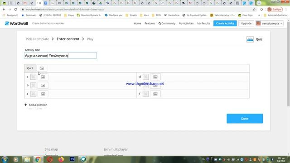The width and height of the screenshot is (290, 163).
Task: Open the Chrome profile button
Action: 275,10
